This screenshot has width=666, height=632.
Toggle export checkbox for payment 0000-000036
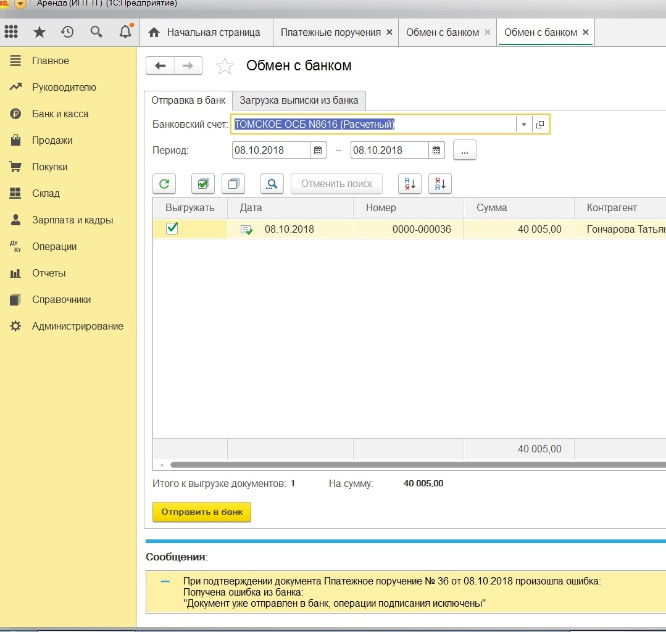pyautogui.click(x=172, y=229)
